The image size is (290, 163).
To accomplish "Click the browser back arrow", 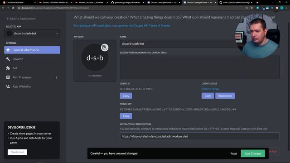I will click(x=3, y=8).
